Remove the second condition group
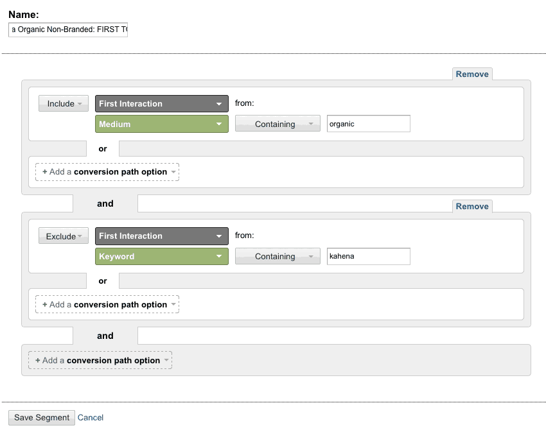The width and height of the screenshot is (546, 430). [x=472, y=206]
